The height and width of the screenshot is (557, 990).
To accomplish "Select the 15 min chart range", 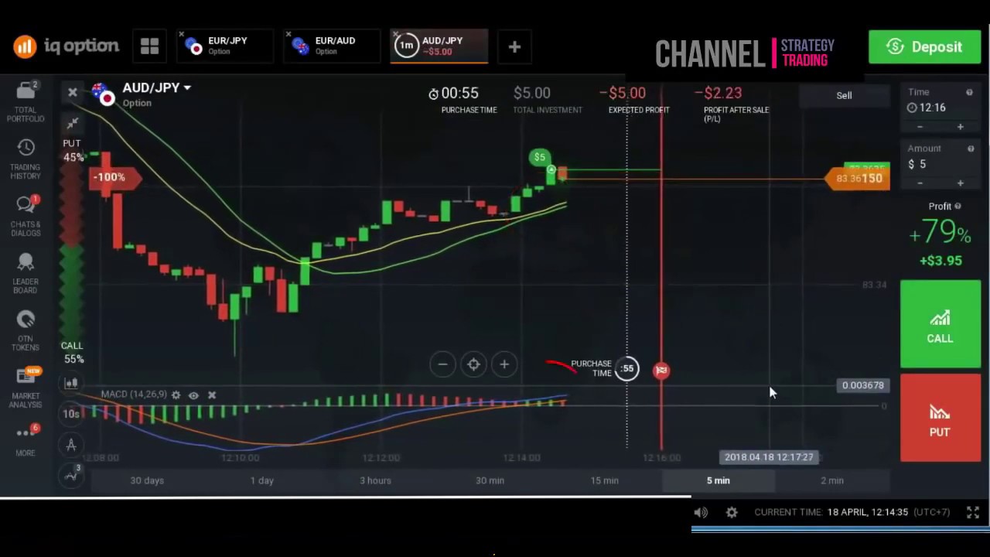I will (605, 480).
